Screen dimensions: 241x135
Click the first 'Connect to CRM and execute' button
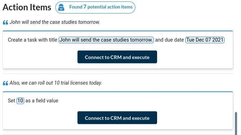pyautogui.click(x=117, y=57)
